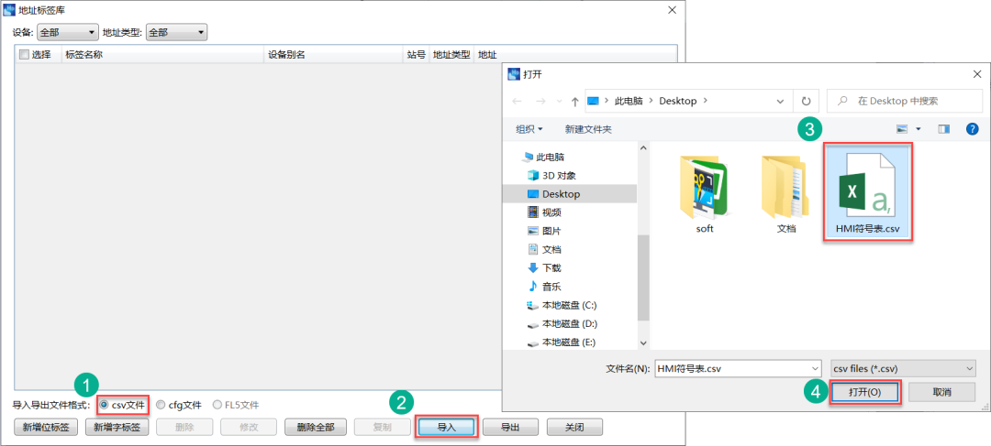Viewport: 991px width, 446px height.
Task: Click the 新增位标签 button
Action: [46, 427]
